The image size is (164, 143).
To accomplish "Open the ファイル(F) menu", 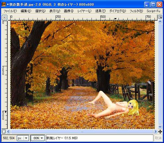I will pyautogui.click(x=10, y=11).
